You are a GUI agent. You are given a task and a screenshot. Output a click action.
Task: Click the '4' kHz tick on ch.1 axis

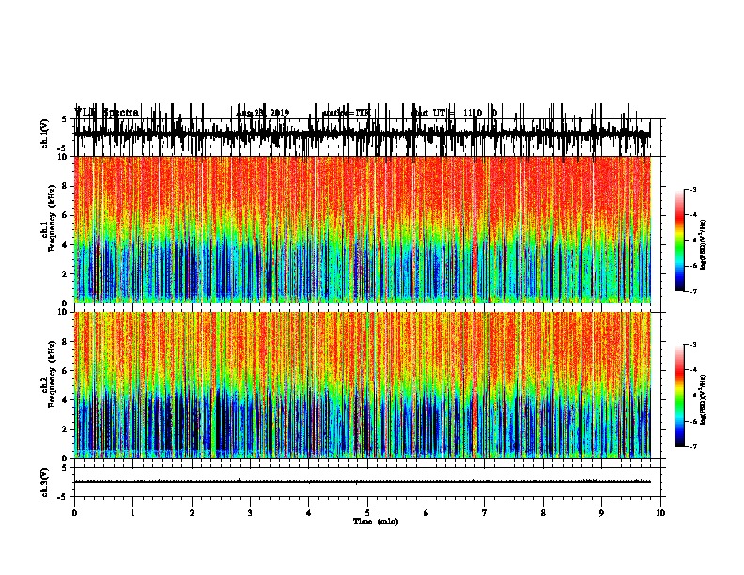click(65, 245)
